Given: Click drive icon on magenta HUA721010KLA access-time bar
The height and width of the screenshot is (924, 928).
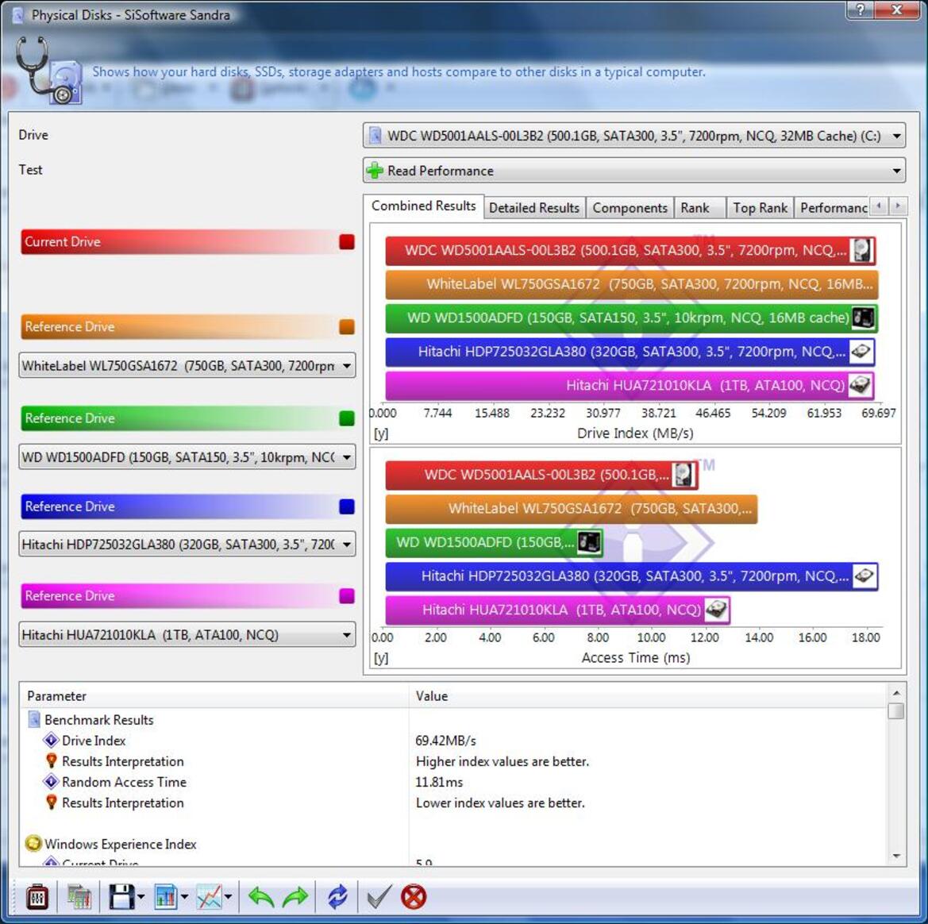Looking at the screenshot, I should click(x=715, y=610).
